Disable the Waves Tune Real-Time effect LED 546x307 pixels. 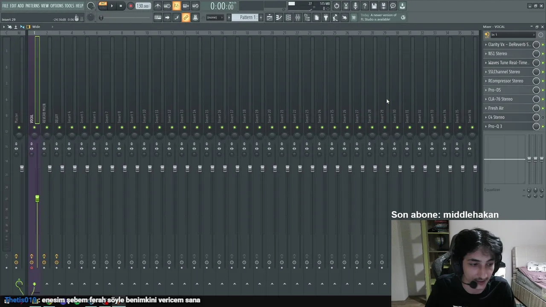point(543,63)
